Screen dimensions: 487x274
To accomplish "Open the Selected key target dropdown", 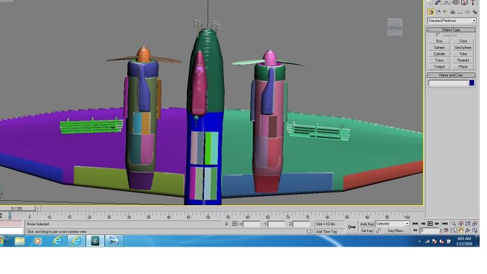I will click(x=392, y=223).
